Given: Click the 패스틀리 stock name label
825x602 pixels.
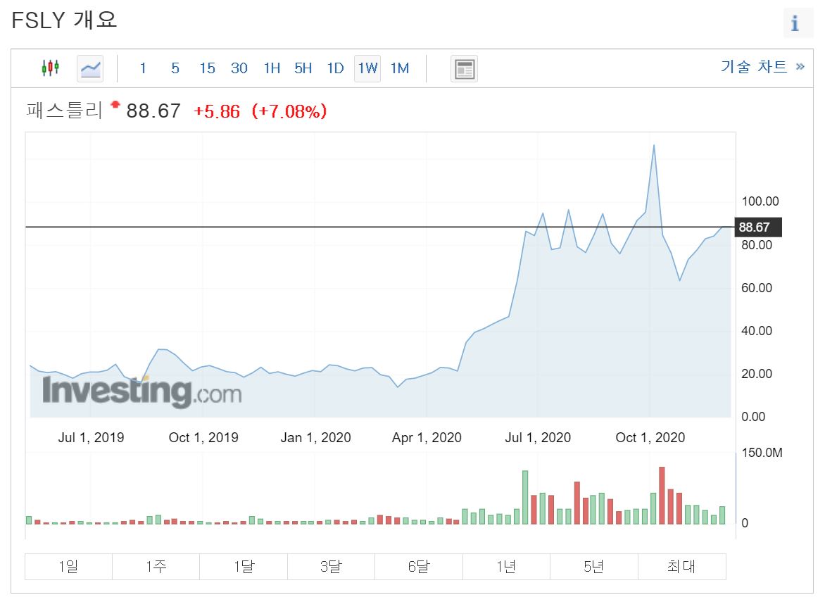Looking at the screenshot, I should [x=63, y=111].
